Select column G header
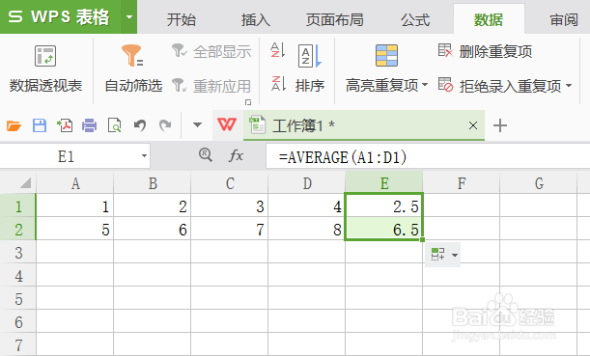Screen dimensions: 590x356 539,183
